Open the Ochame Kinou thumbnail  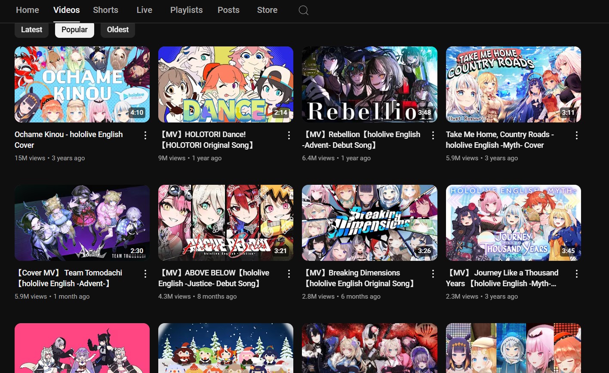(x=82, y=84)
